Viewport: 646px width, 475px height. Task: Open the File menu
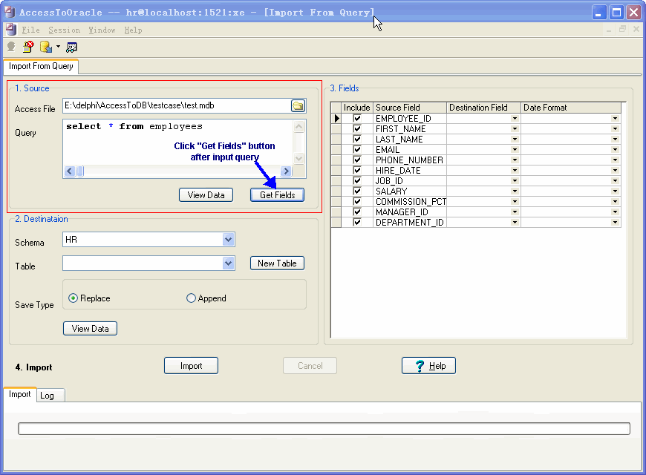tap(31, 30)
